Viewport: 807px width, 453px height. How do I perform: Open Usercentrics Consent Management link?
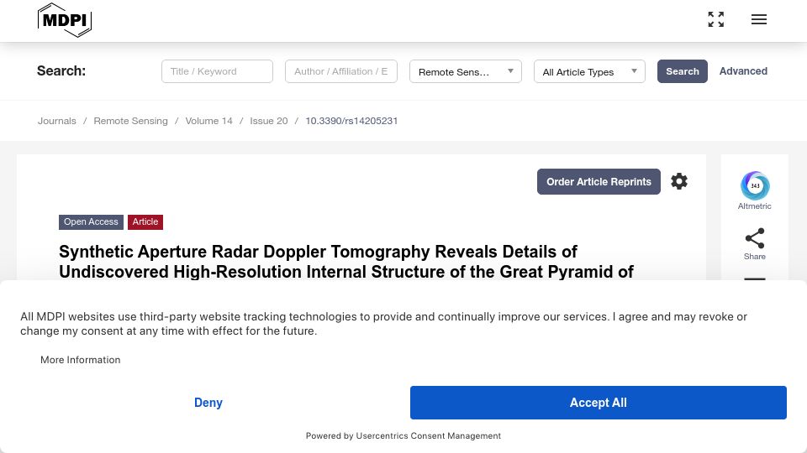428,435
